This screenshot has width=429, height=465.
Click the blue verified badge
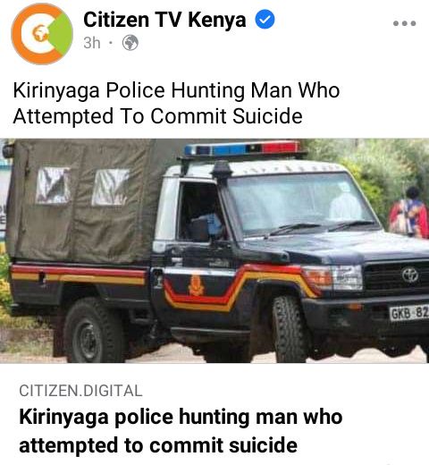(265, 19)
